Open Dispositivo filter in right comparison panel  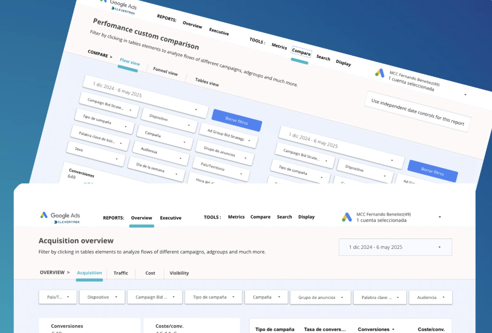(366, 171)
